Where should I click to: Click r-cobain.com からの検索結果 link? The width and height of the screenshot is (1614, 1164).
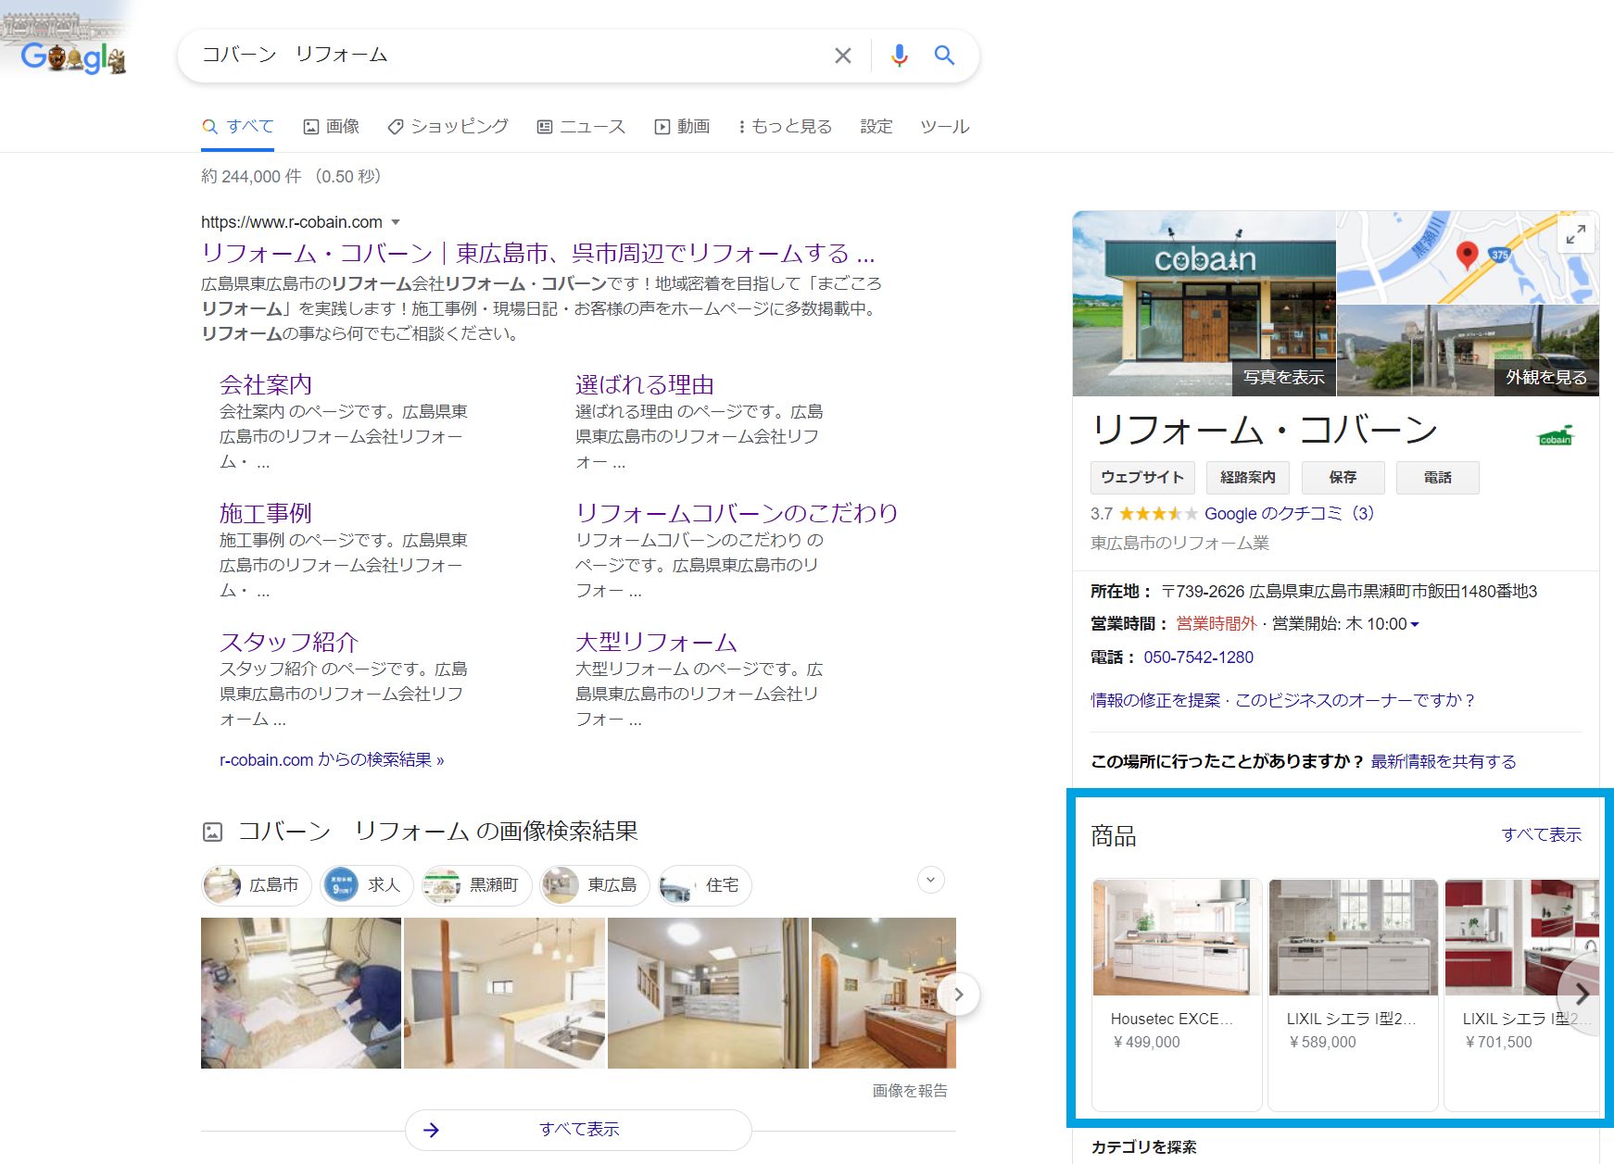pos(332,760)
